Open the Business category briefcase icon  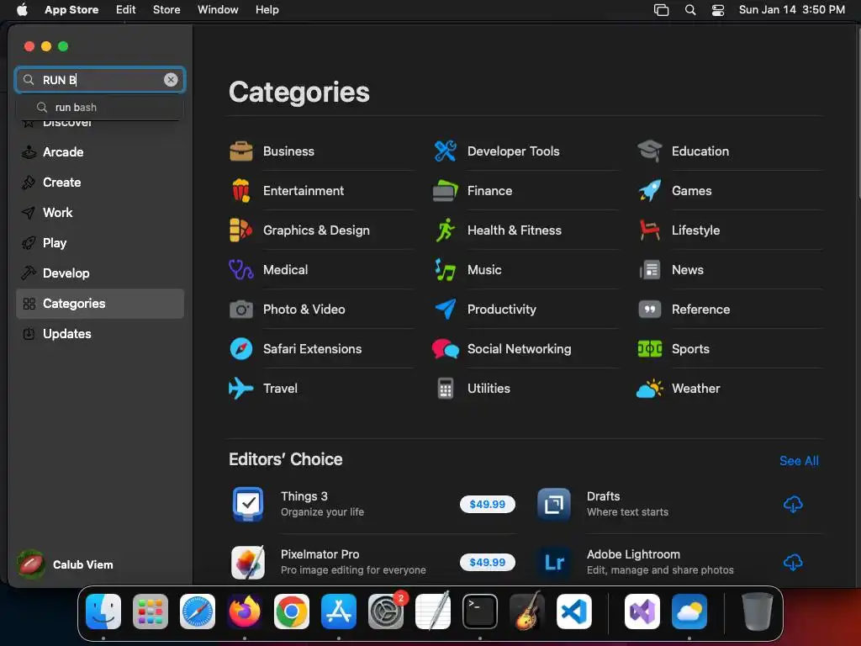click(x=241, y=151)
